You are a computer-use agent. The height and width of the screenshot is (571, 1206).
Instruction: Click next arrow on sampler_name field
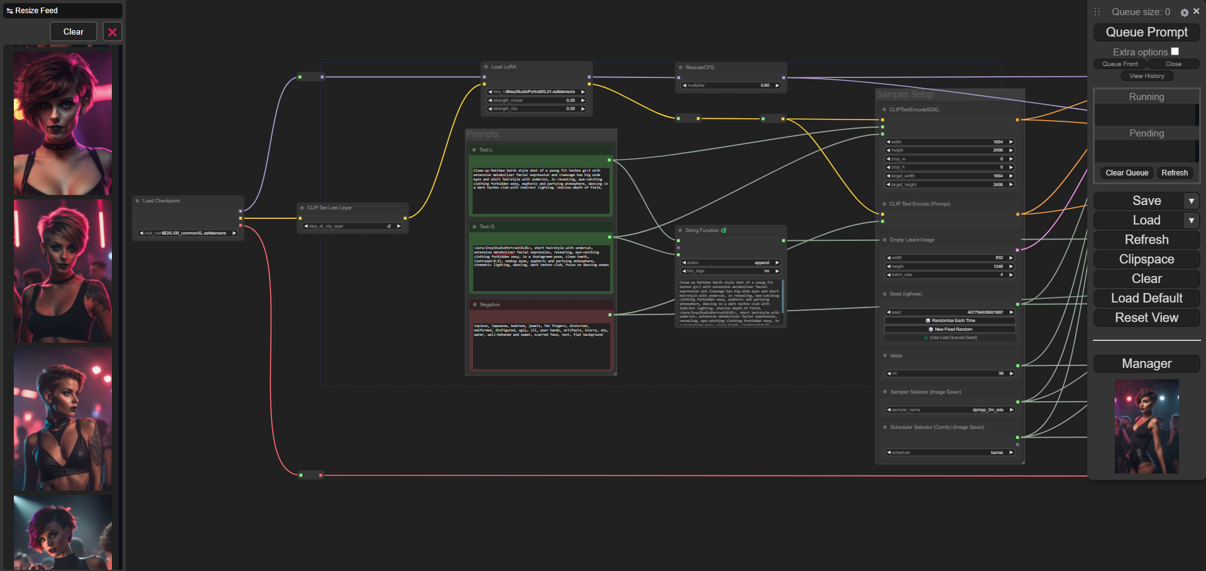coord(1011,410)
